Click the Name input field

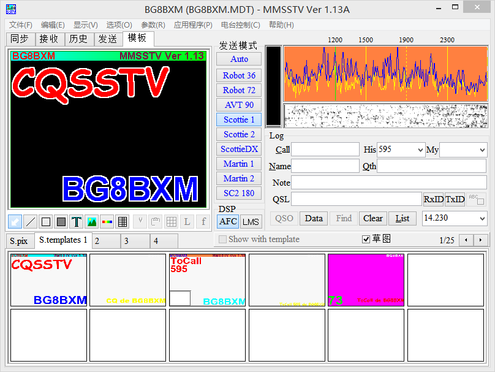(x=325, y=166)
